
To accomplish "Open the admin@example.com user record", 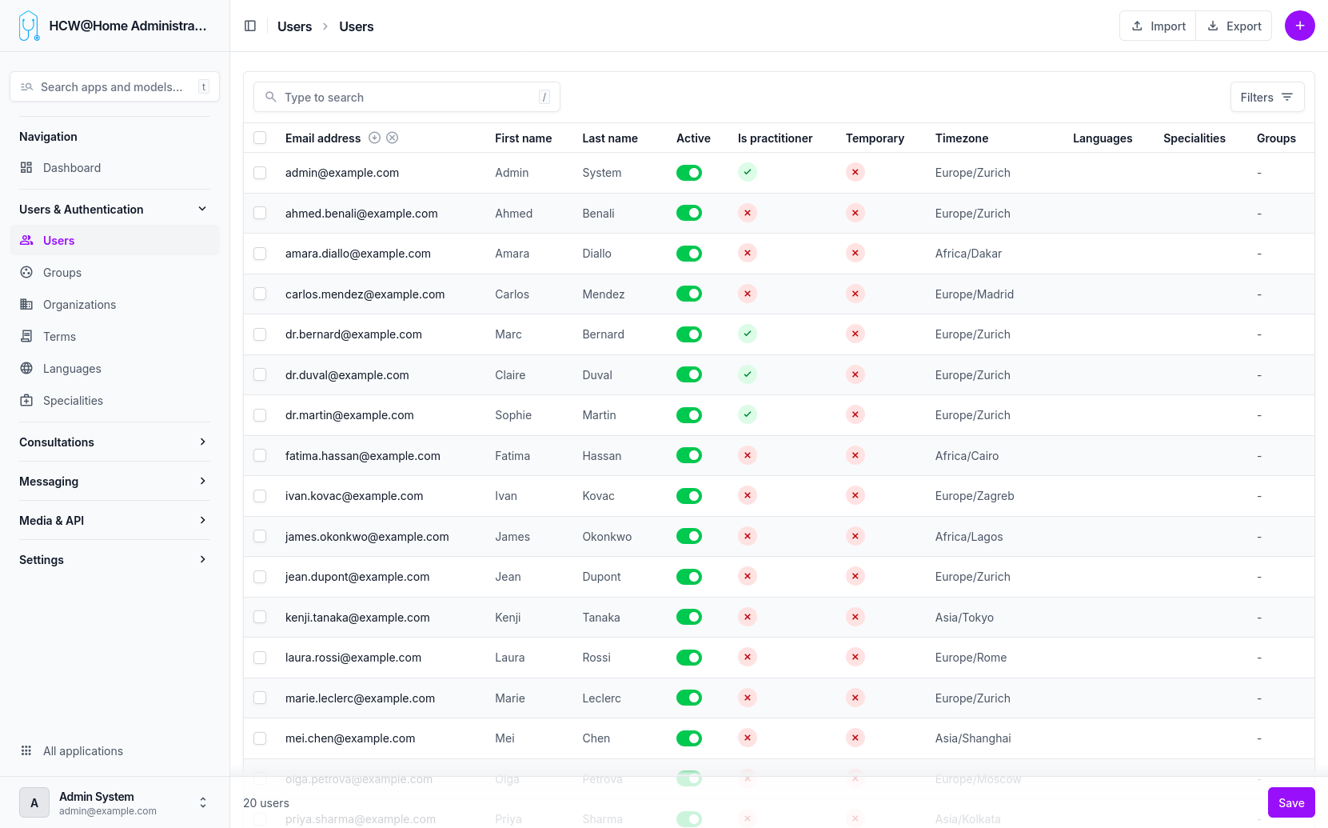I will [x=341, y=173].
